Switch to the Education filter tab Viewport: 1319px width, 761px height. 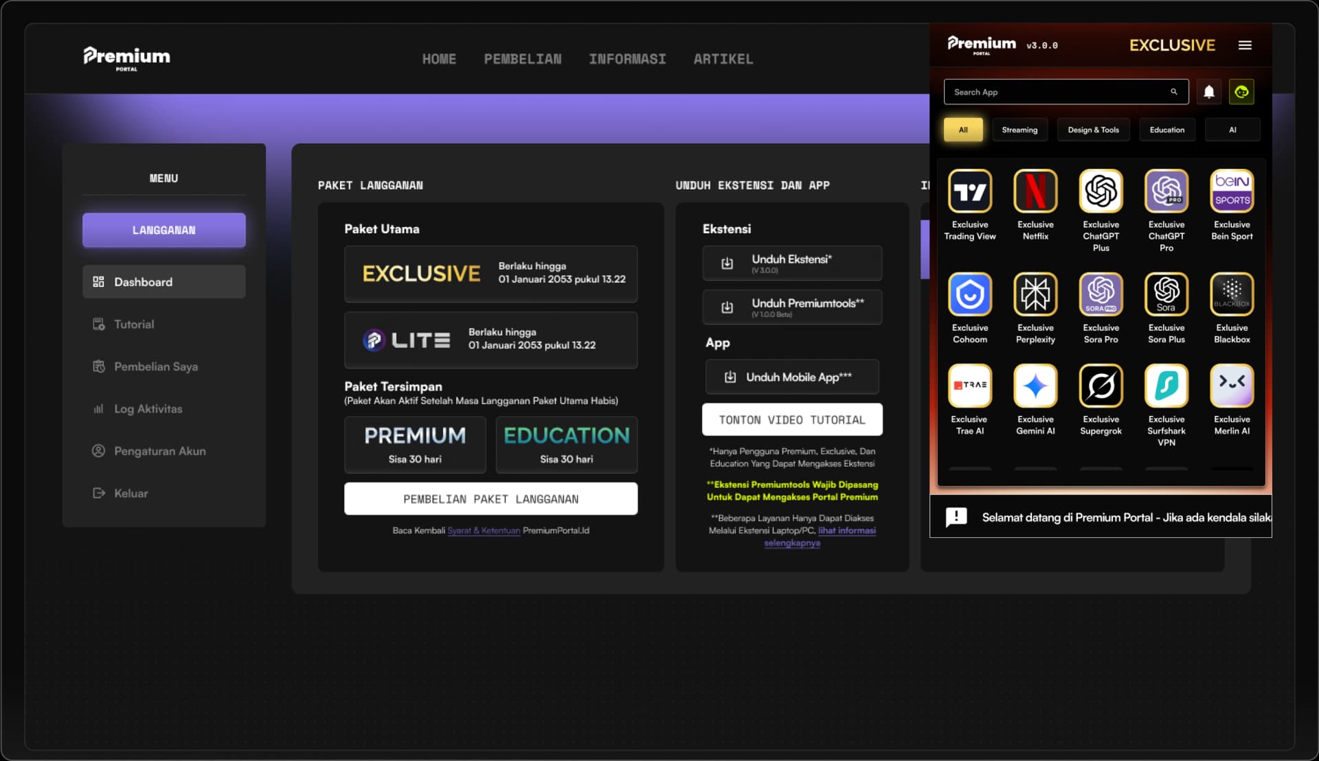point(1166,130)
